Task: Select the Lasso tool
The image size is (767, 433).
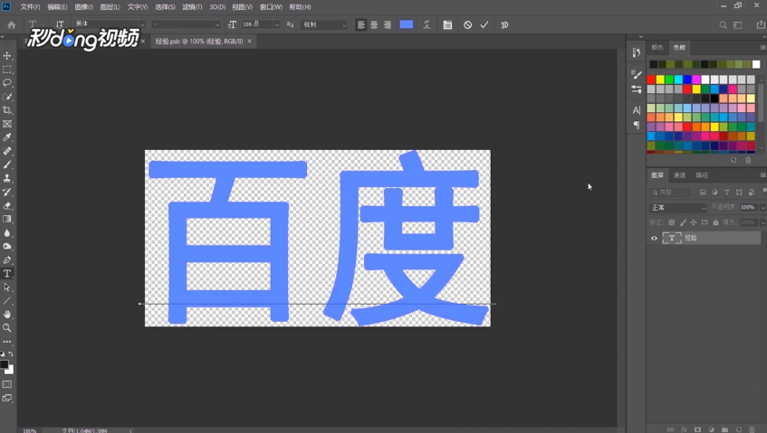Action: tap(7, 83)
